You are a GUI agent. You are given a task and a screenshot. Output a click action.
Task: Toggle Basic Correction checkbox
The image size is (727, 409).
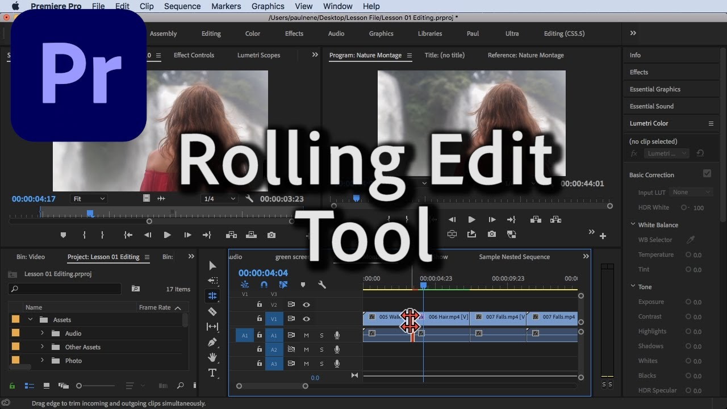pos(707,174)
